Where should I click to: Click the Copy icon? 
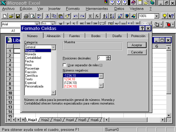click(54, 16)
